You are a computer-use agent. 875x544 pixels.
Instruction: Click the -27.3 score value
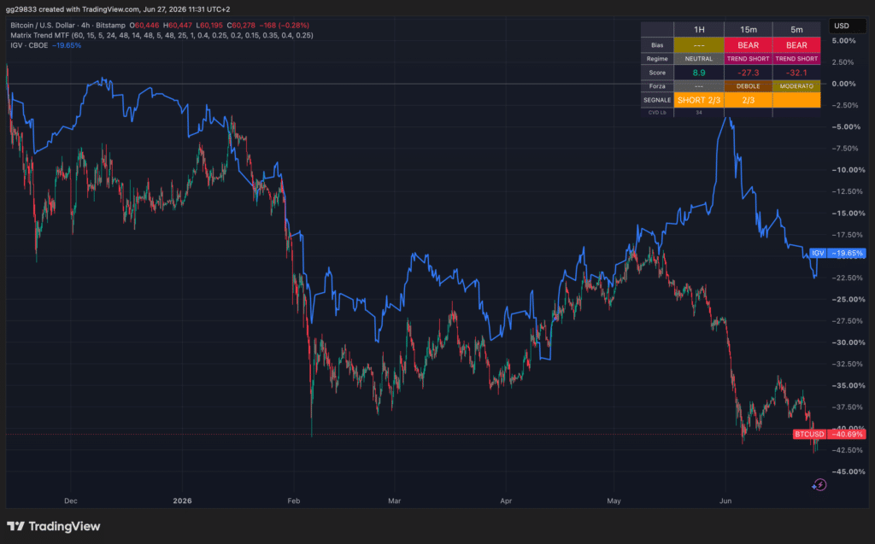[x=749, y=73]
